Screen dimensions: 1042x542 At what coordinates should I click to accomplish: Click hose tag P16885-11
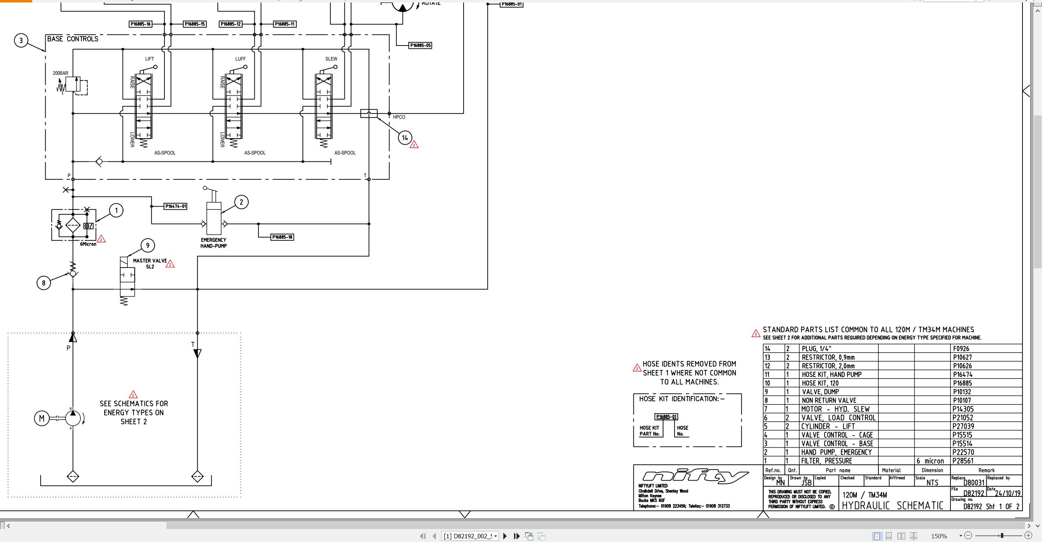(x=285, y=24)
